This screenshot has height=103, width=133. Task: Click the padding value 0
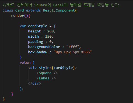click(x=50, y=42)
